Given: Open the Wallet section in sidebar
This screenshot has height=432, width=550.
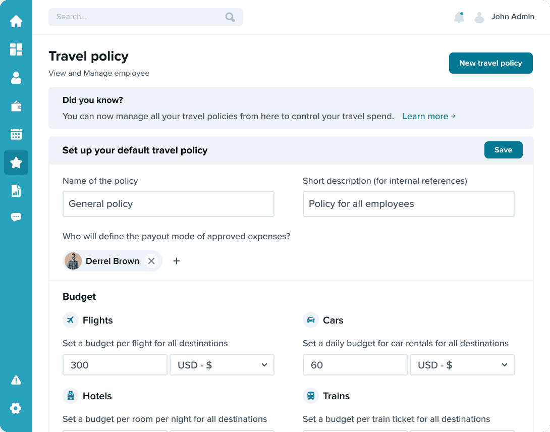Looking at the screenshot, I should click(16, 106).
